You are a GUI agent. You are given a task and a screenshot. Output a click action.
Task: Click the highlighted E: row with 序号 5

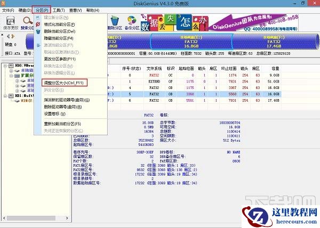(x=194, y=94)
